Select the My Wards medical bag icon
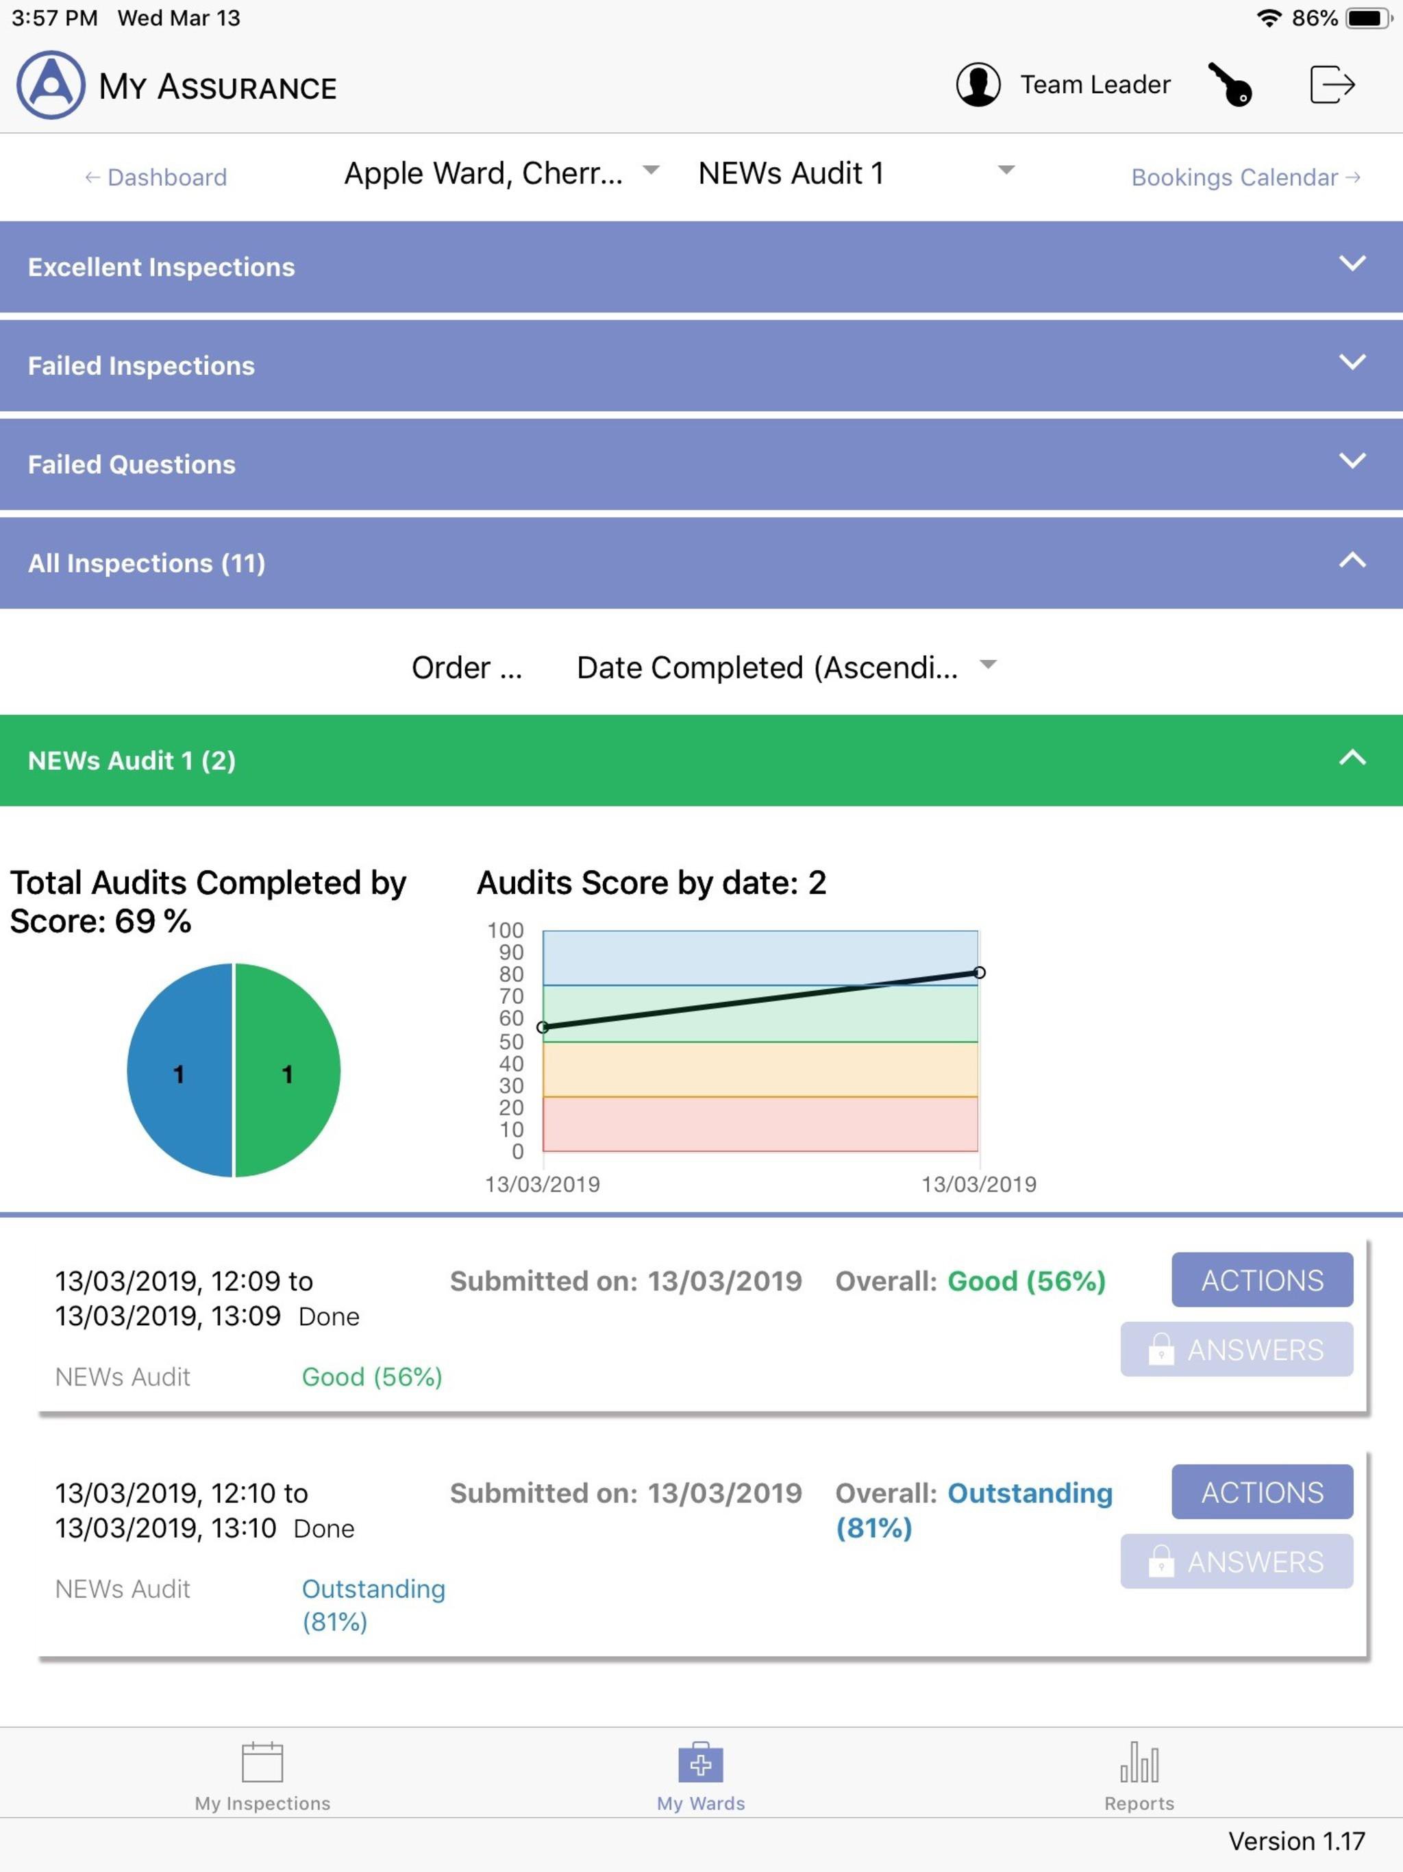 point(701,1763)
